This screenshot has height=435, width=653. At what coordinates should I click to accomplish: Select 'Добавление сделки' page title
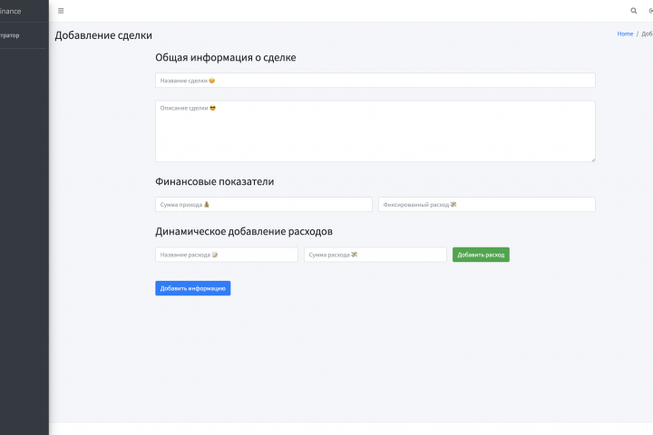103,35
